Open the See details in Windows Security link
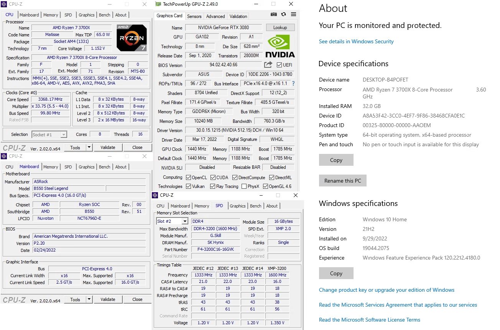The width and height of the screenshot is (500, 330). [x=356, y=41]
